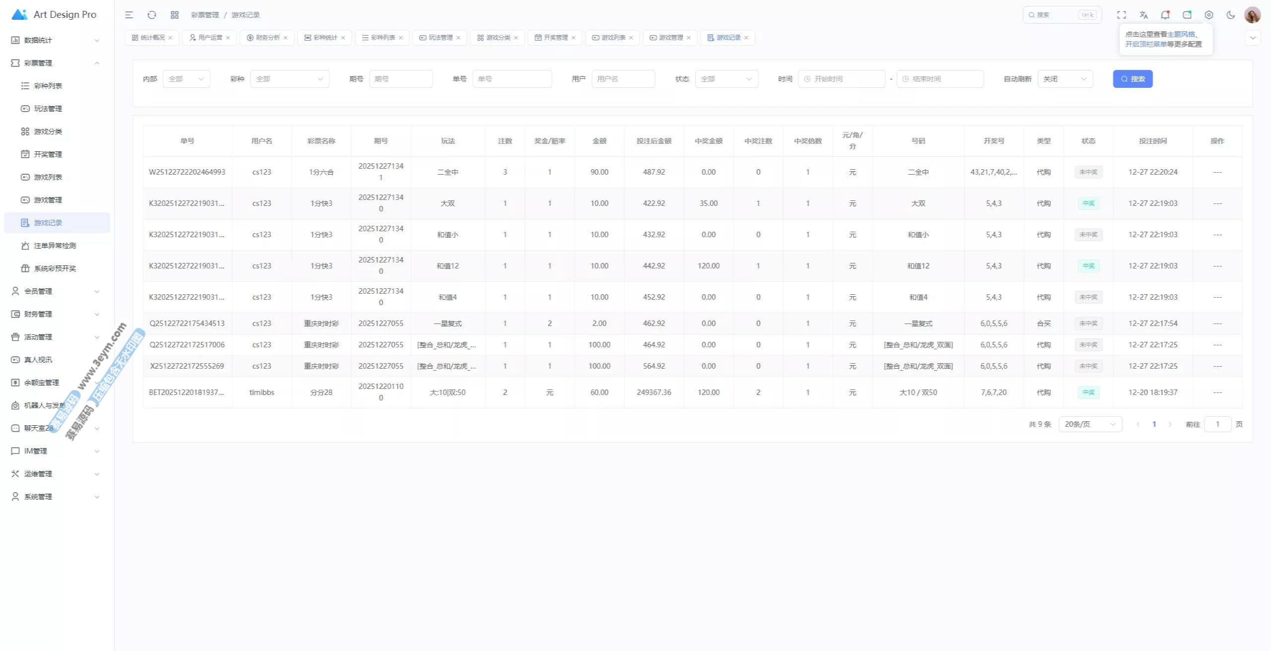Open 注单异常检测 in the sidebar
This screenshot has height=651, width=1271.
tap(55, 246)
